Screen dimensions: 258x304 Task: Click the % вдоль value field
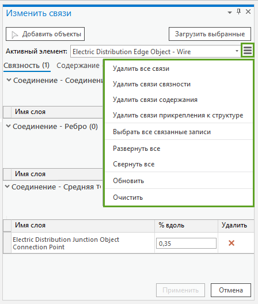(x=186, y=244)
